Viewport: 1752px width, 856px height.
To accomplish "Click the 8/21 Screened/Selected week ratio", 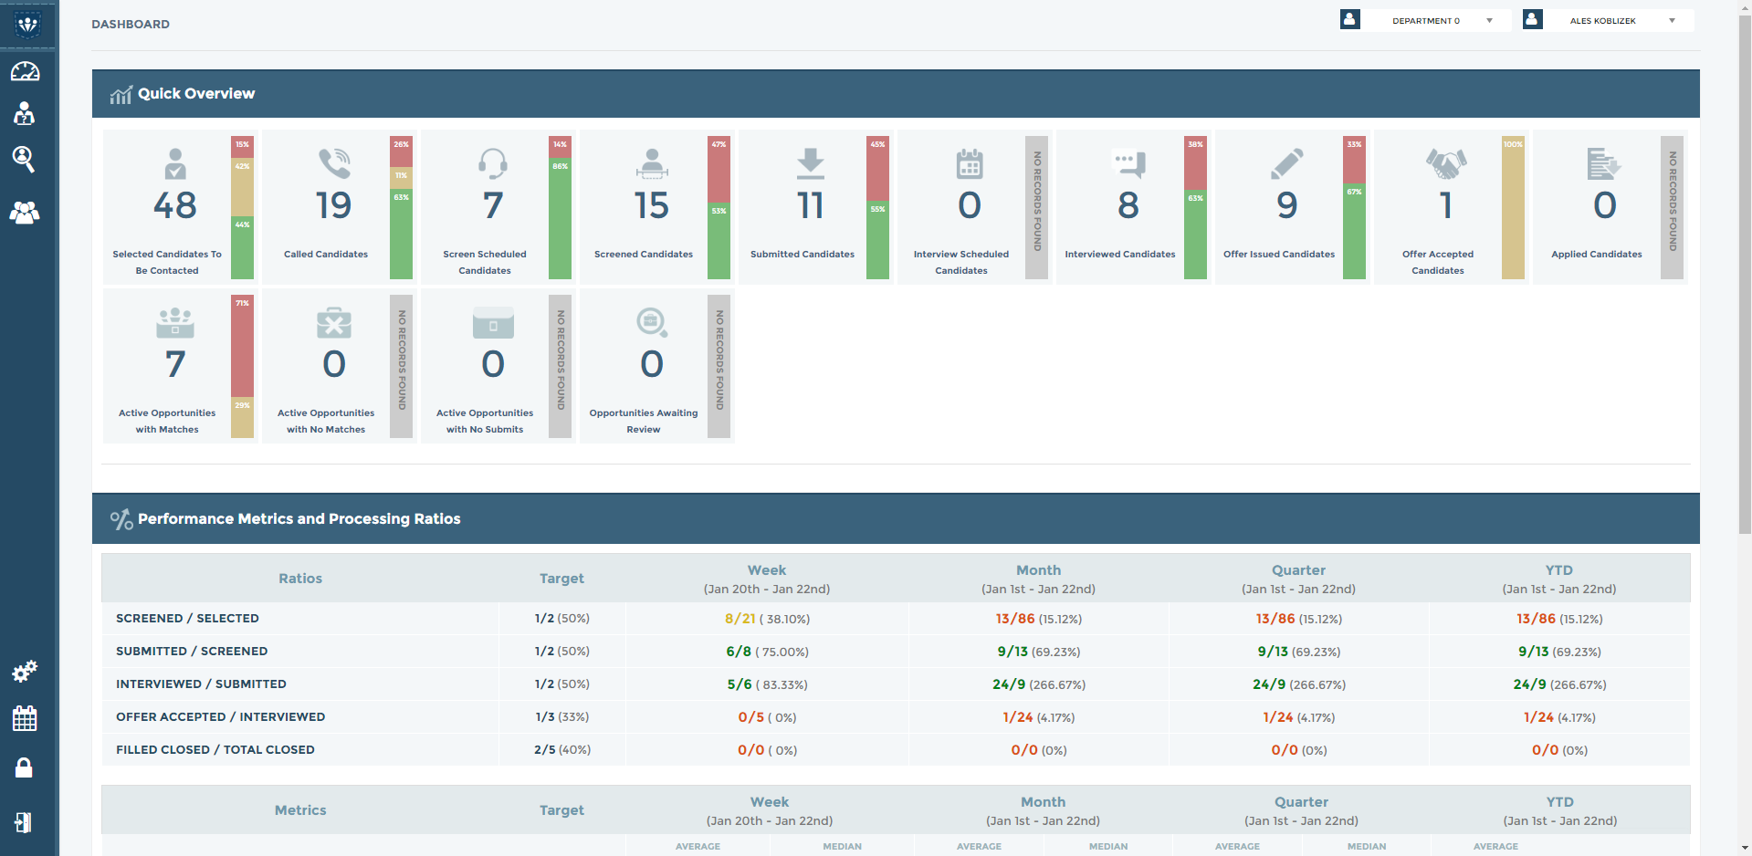I will tap(740, 619).
